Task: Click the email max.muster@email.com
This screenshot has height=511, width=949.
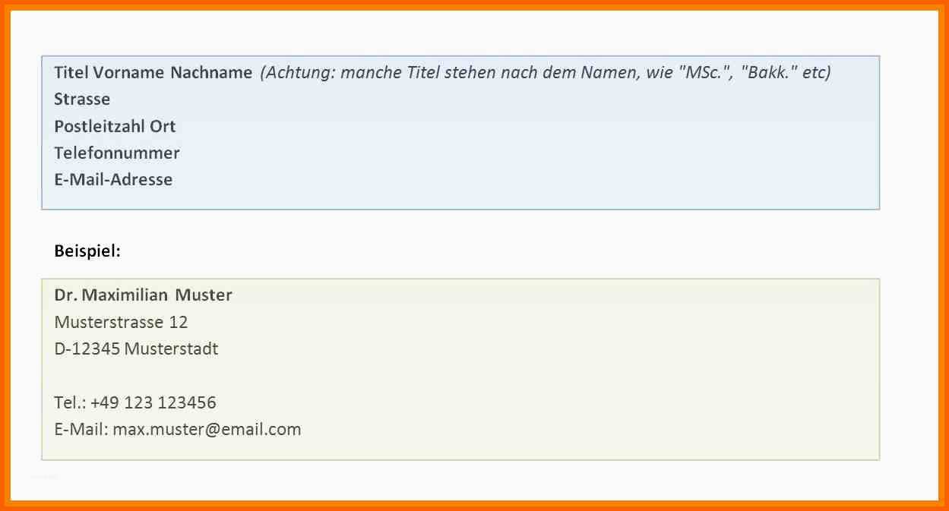Action: (207, 430)
